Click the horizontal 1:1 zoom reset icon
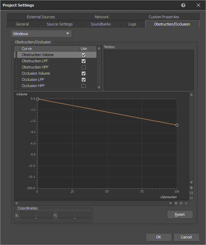The width and height of the screenshot is (206, 245). pyautogui.click(x=181, y=203)
